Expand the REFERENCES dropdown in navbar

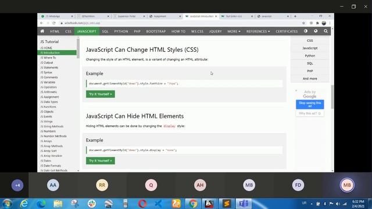pos(258,31)
